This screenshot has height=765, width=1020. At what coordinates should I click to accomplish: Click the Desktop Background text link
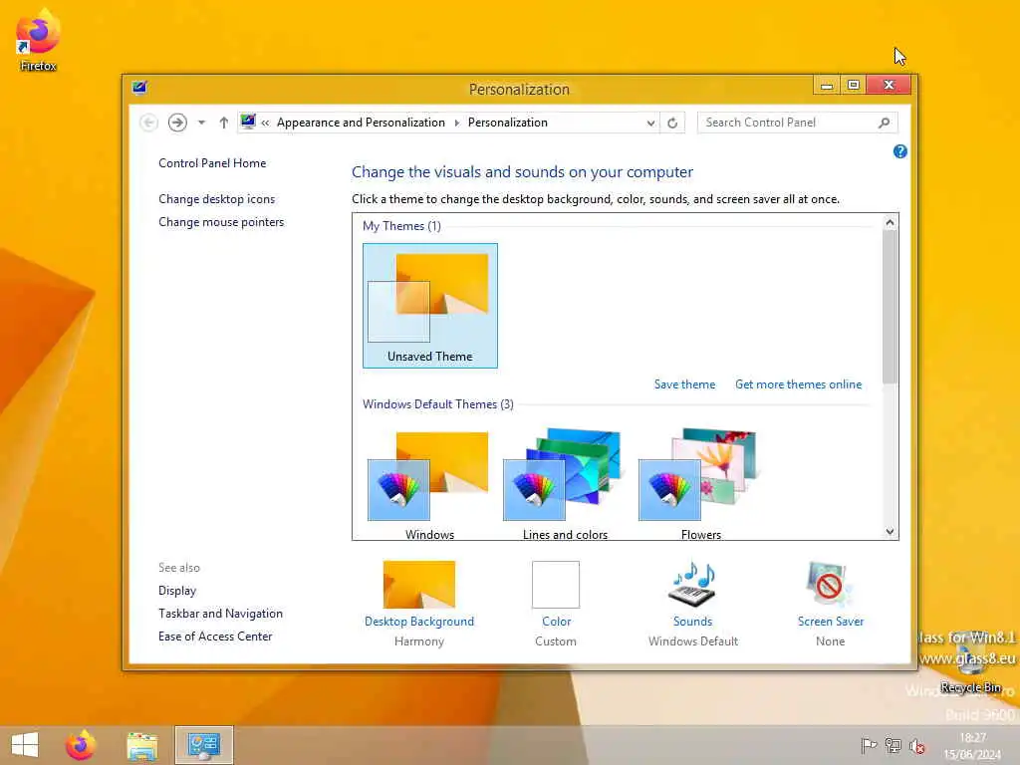(419, 622)
